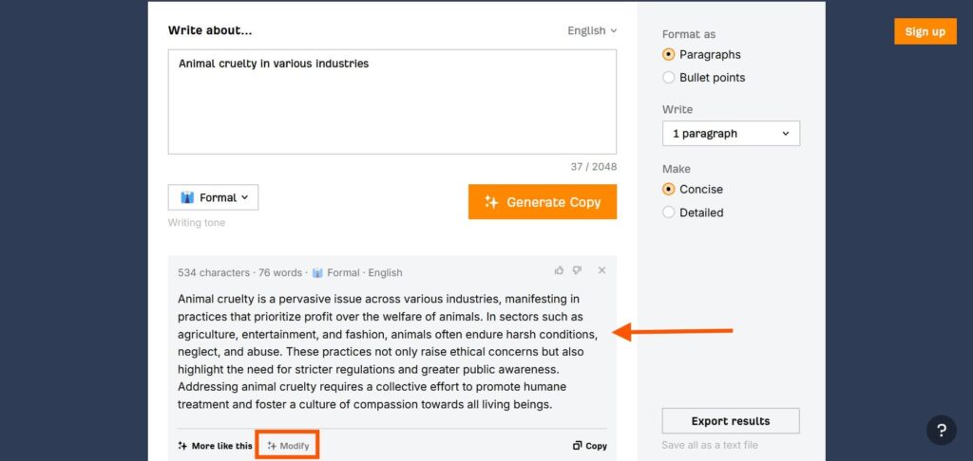Click the Sign up button
973x461 pixels.
(x=925, y=31)
